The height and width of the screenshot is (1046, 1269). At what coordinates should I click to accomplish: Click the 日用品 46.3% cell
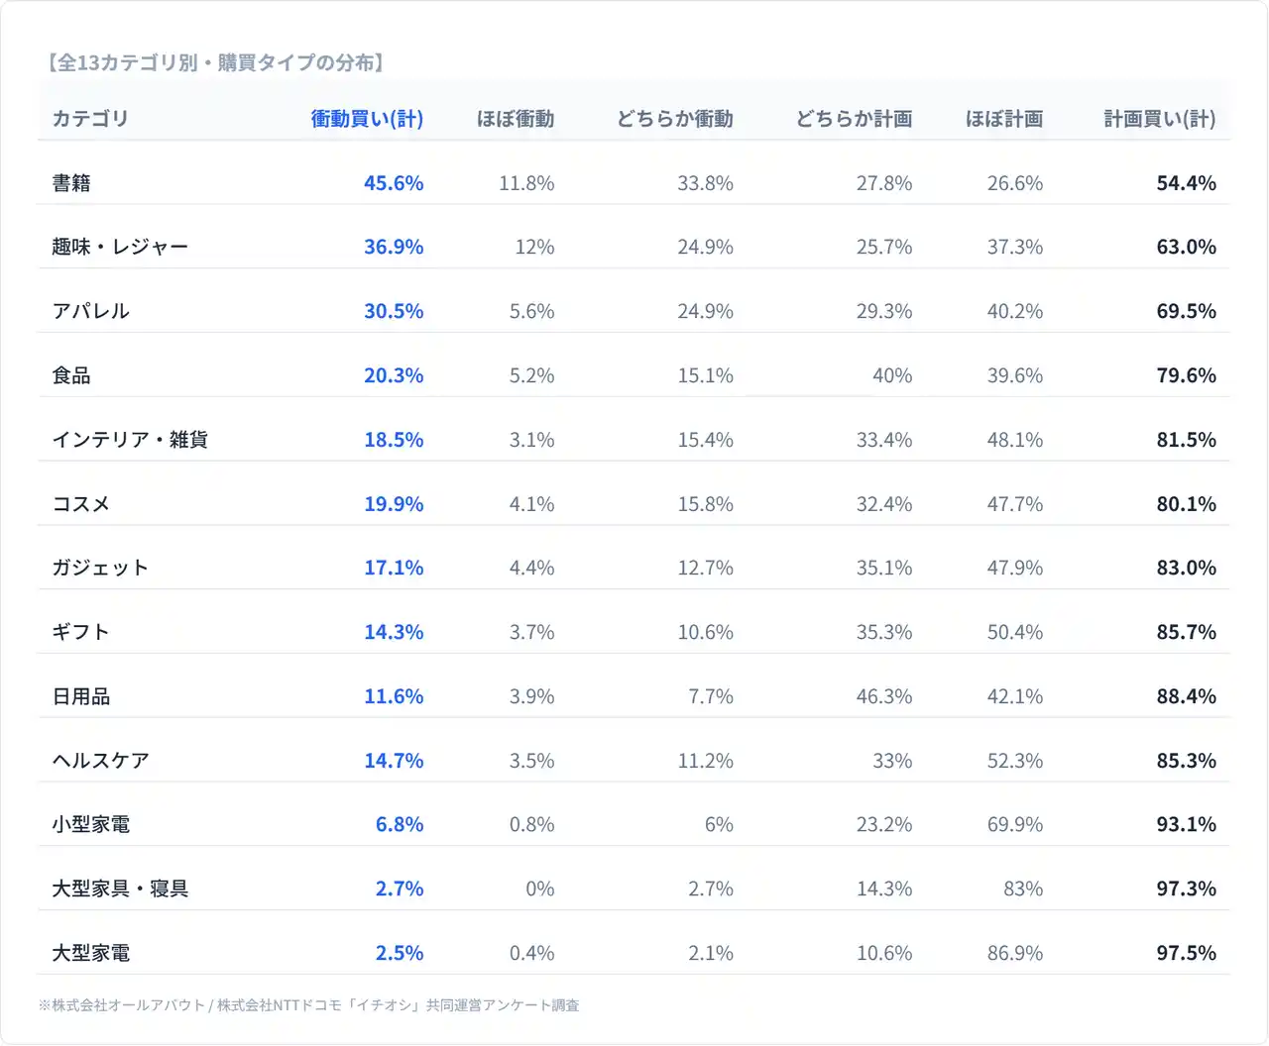883,696
